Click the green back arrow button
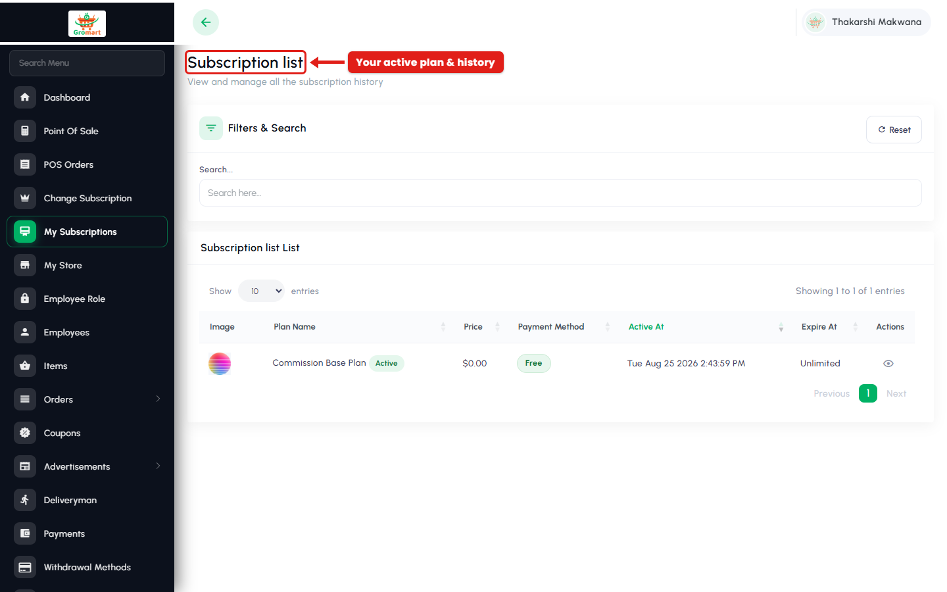Screen dimensions: 947x592 206,22
